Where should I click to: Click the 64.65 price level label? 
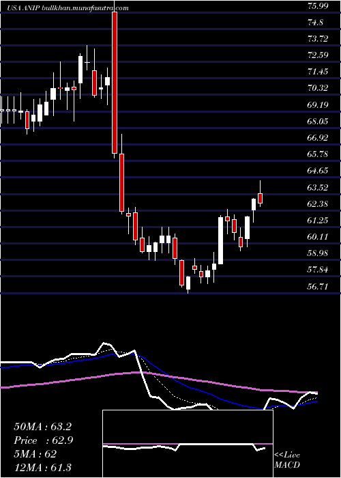click(317, 171)
